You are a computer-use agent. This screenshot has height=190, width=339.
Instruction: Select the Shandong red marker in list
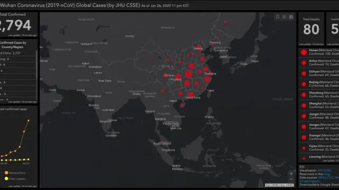tap(304, 95)
